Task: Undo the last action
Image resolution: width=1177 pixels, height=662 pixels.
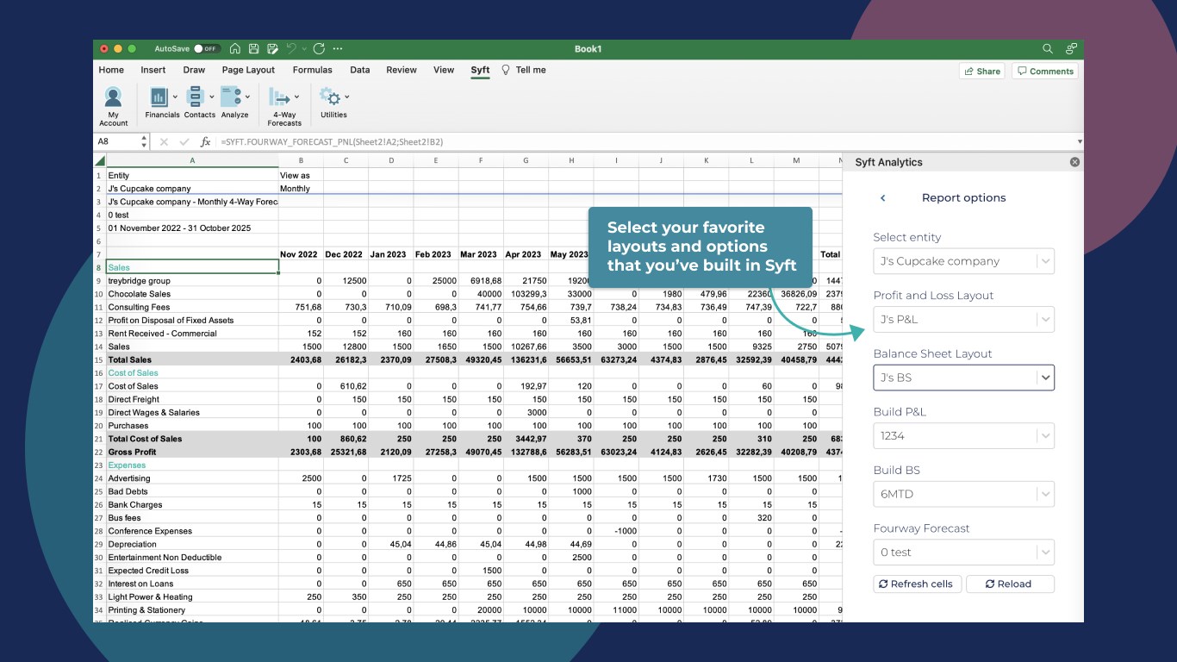Action: point(291,49)
